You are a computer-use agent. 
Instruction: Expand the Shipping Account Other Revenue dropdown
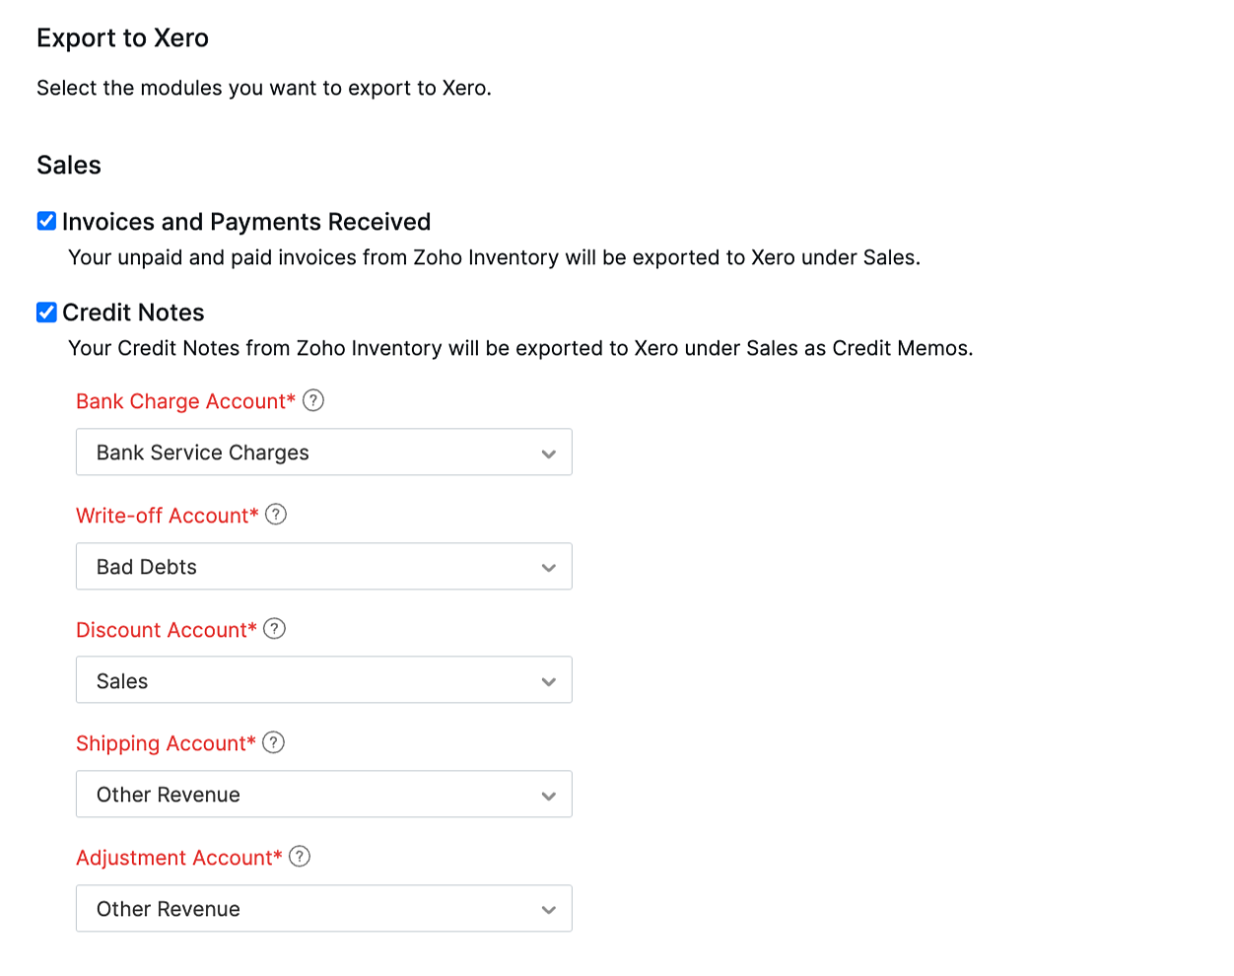323,794
